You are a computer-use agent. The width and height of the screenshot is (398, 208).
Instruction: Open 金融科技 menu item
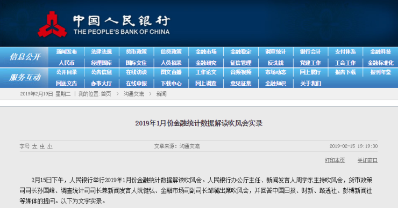pyautogui.click(x=380, y=52)
